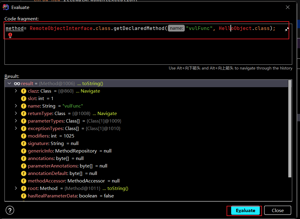
Task: Click the field icon next to slot
Action: tap(24, 99)
